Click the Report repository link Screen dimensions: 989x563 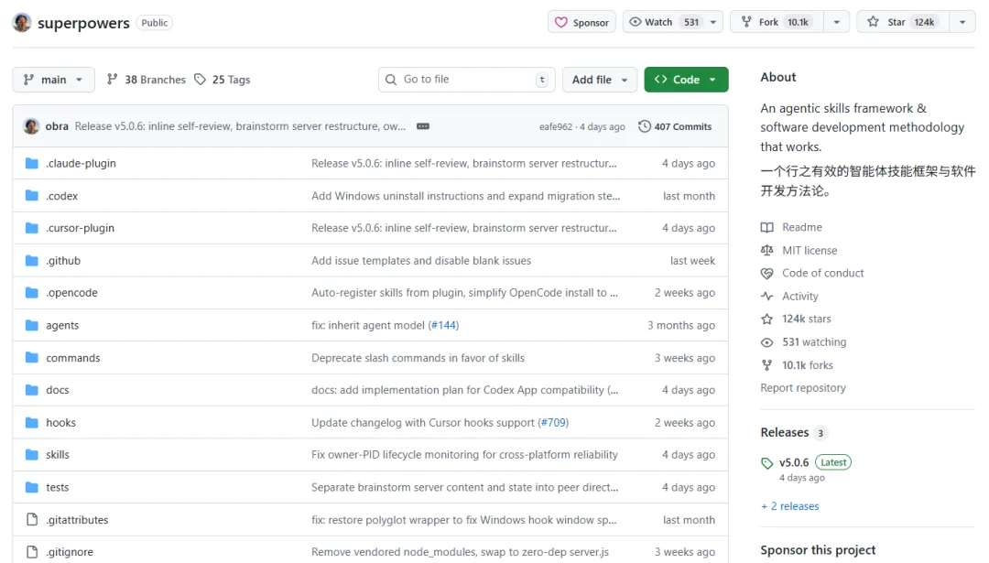click(x=803, y=388)
